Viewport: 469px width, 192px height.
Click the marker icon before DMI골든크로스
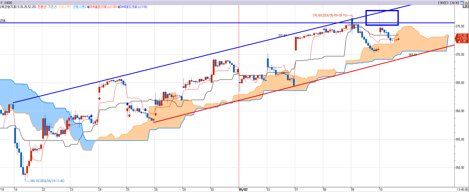(x=88, y=7)
